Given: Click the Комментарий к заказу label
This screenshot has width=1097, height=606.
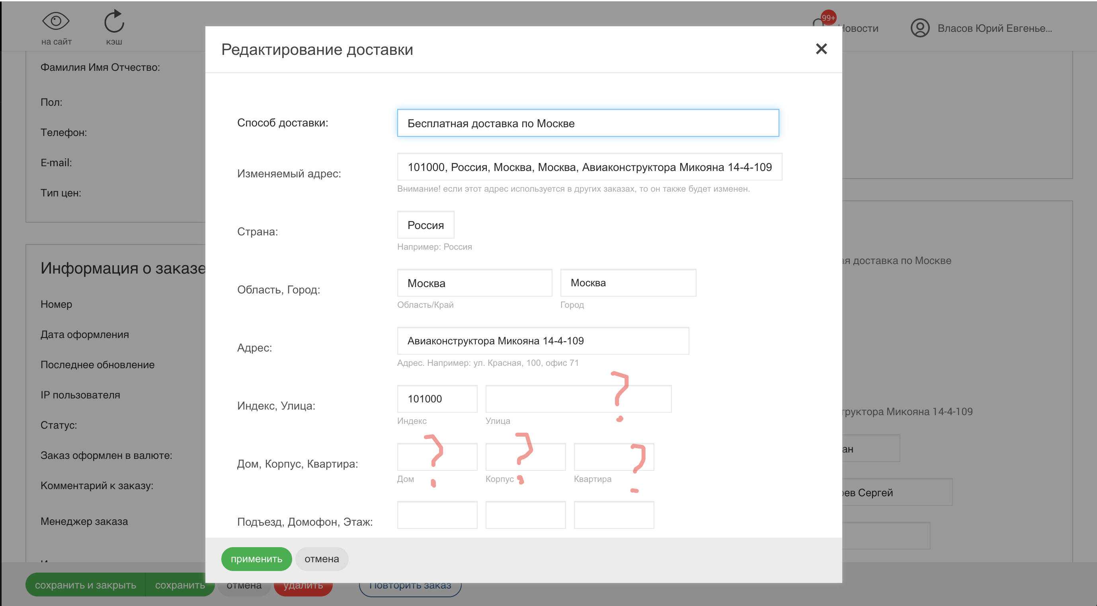Looking at the screenshot, I should 97,486.
